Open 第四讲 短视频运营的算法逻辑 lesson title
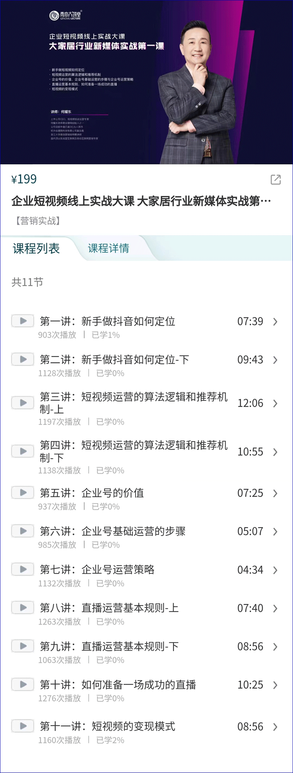 (x=133, y=451)
